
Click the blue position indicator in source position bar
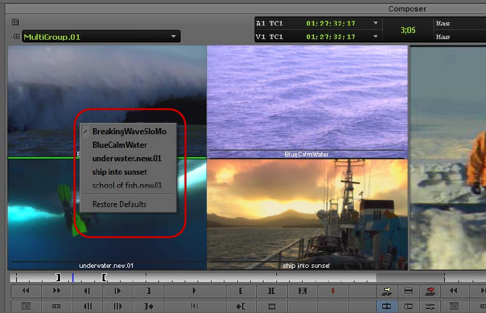73,277
